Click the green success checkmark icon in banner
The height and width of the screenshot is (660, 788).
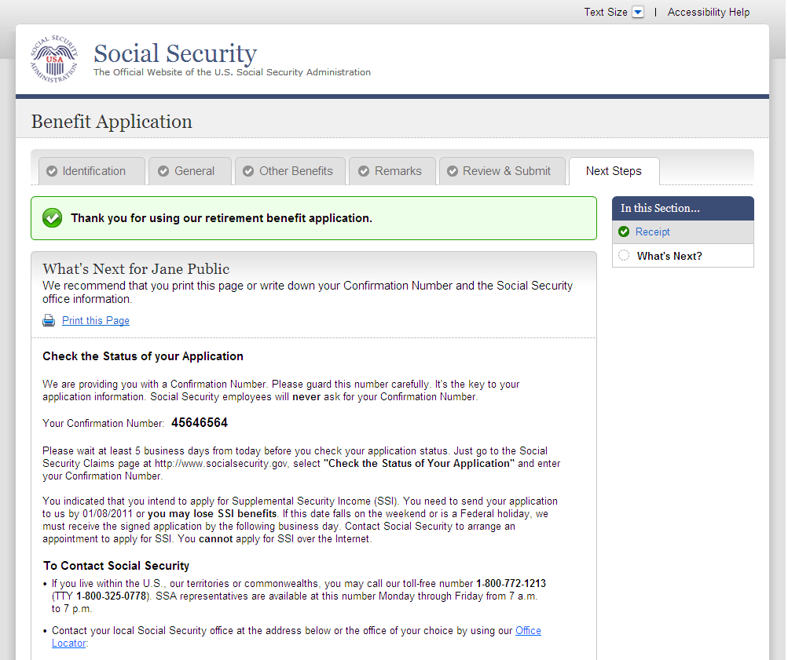53,218
